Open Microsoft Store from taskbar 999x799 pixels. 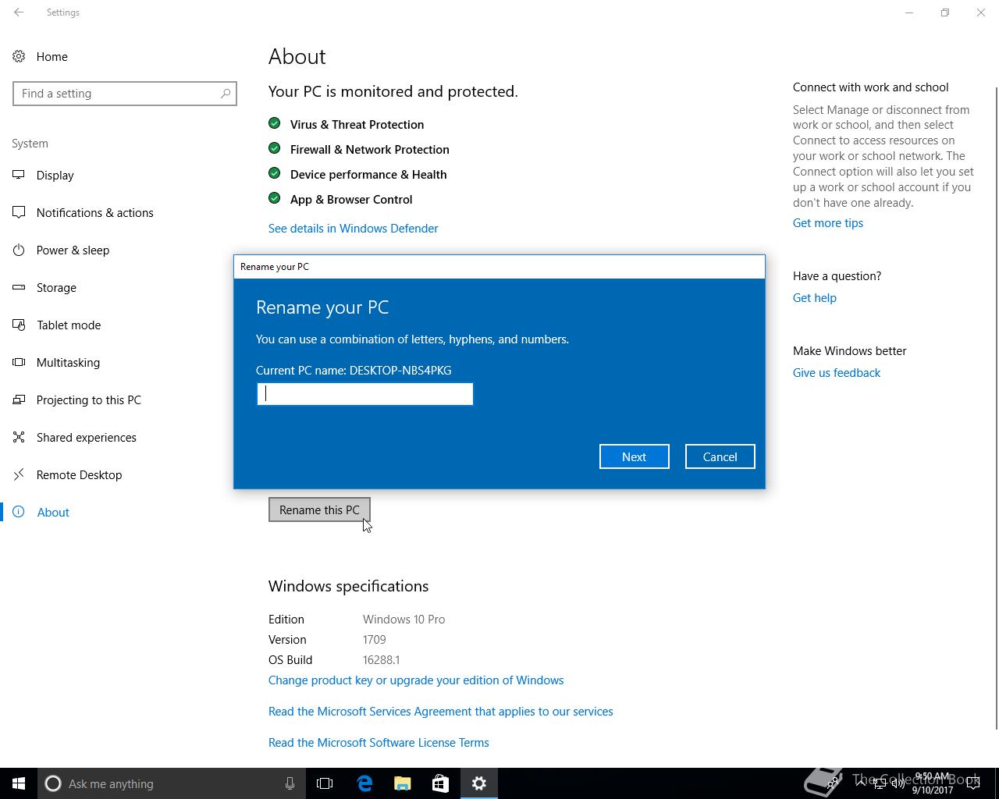[x=440, y=783]
